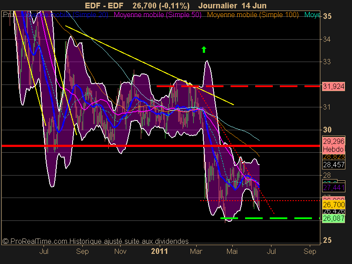This screenshot has height=264, width=352.
Task: Click the green up arrow signal marker
Action: 204,50
